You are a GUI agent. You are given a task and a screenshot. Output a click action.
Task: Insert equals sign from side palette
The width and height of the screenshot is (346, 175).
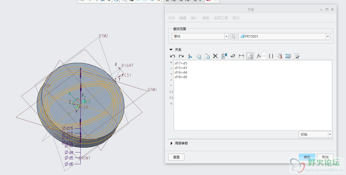pyautogui.click(x=171, y=104)
